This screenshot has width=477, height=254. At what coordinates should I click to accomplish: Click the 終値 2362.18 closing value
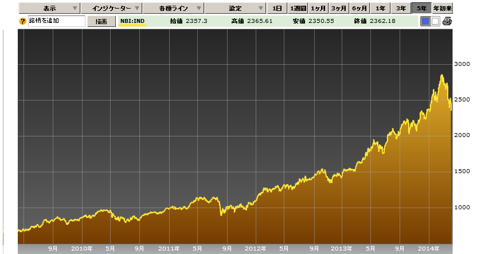click(x=375, y=21)
